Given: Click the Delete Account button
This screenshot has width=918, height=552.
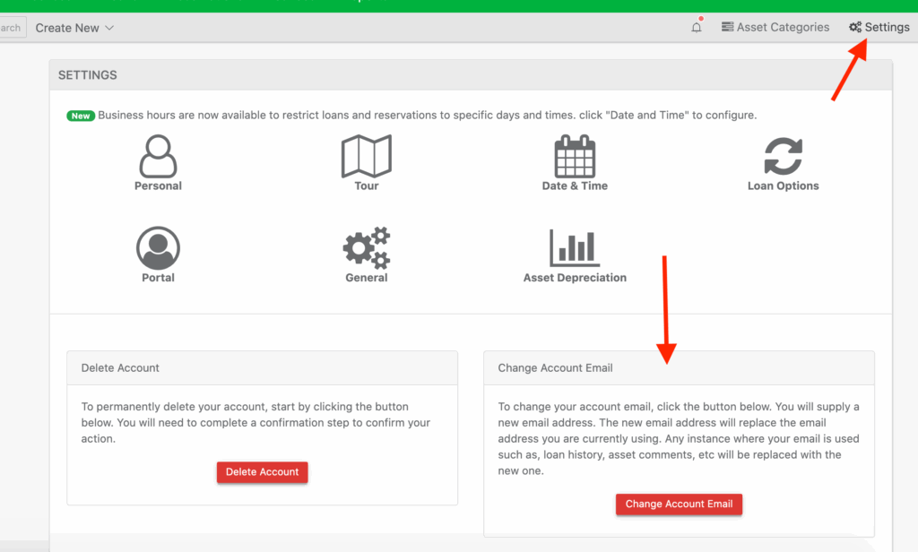Looking at the screenshot, I should point(262,472).
